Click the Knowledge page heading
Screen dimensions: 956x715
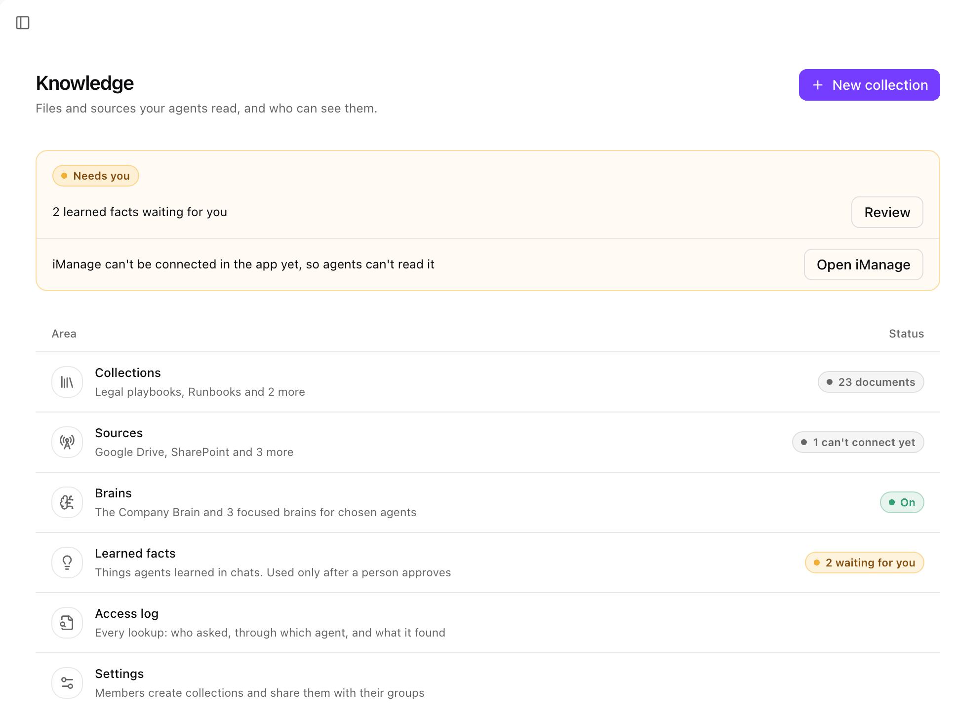(x=85, y=83)
